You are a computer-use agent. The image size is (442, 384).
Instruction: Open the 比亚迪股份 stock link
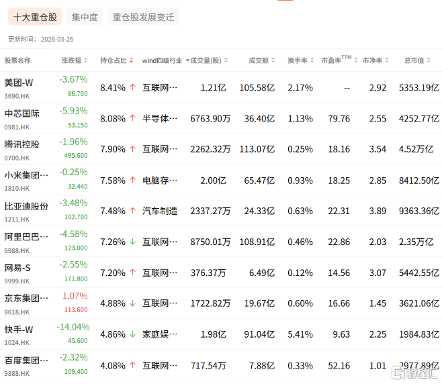pos(26,206)
